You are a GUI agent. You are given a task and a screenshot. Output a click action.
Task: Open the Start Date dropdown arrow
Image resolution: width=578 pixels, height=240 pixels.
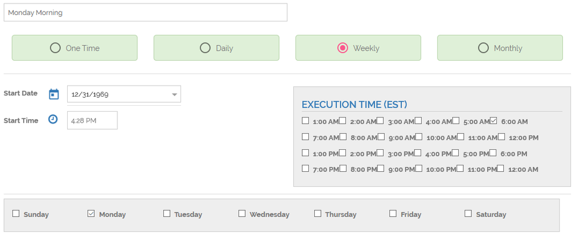(x=175, y=94)
